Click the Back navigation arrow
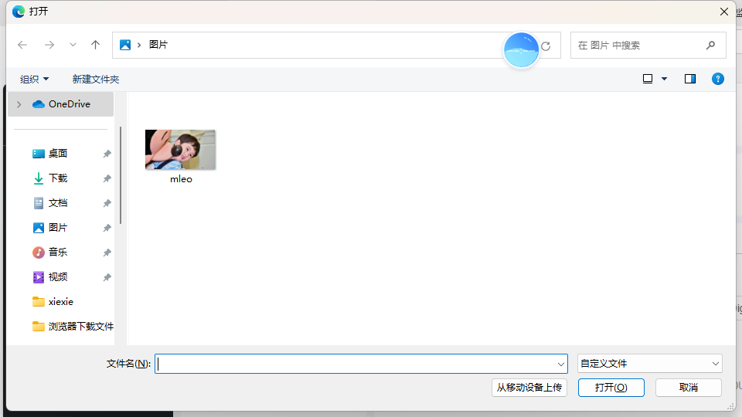The height and width of the screenshot is (417, 742). (22, 46)
